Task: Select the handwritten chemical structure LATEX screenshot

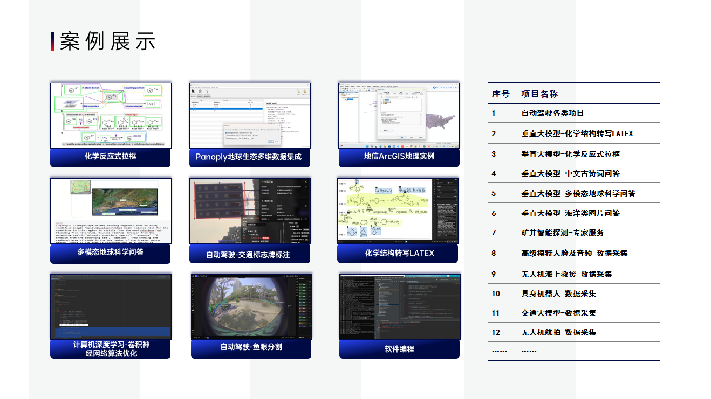Action: (398, 211)
